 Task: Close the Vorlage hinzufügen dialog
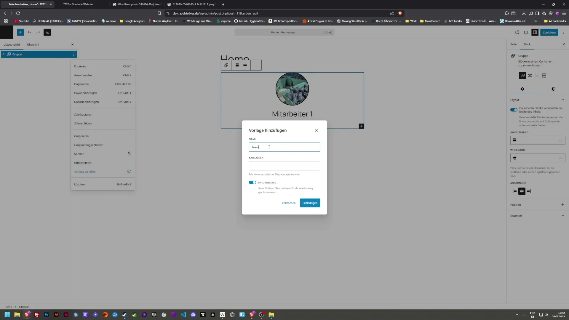(x=317, y=130)
